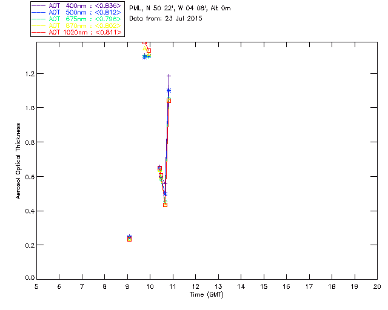Click the blue dashed line sample in legend
388x310 pixels.
click(38, 12)
